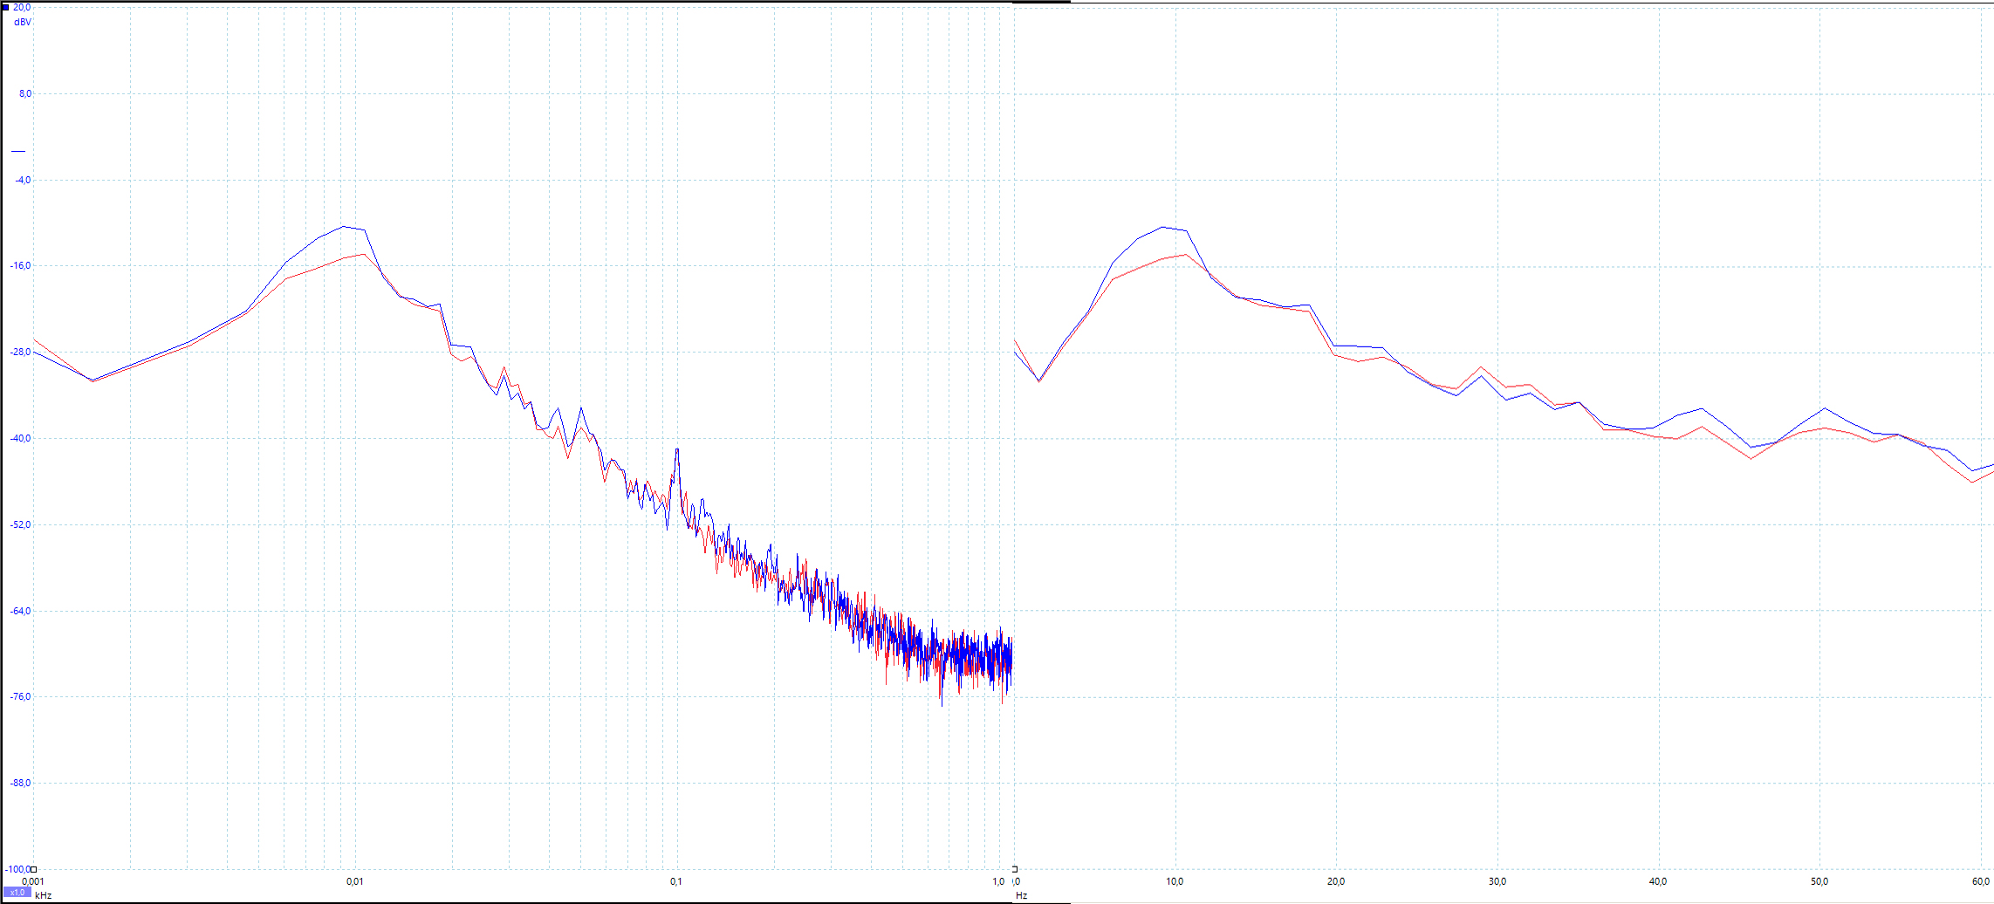1994x904 pixels.
Task: Click the kHz axis unit label
Action: pyautogui.click(x=44, y=895)
